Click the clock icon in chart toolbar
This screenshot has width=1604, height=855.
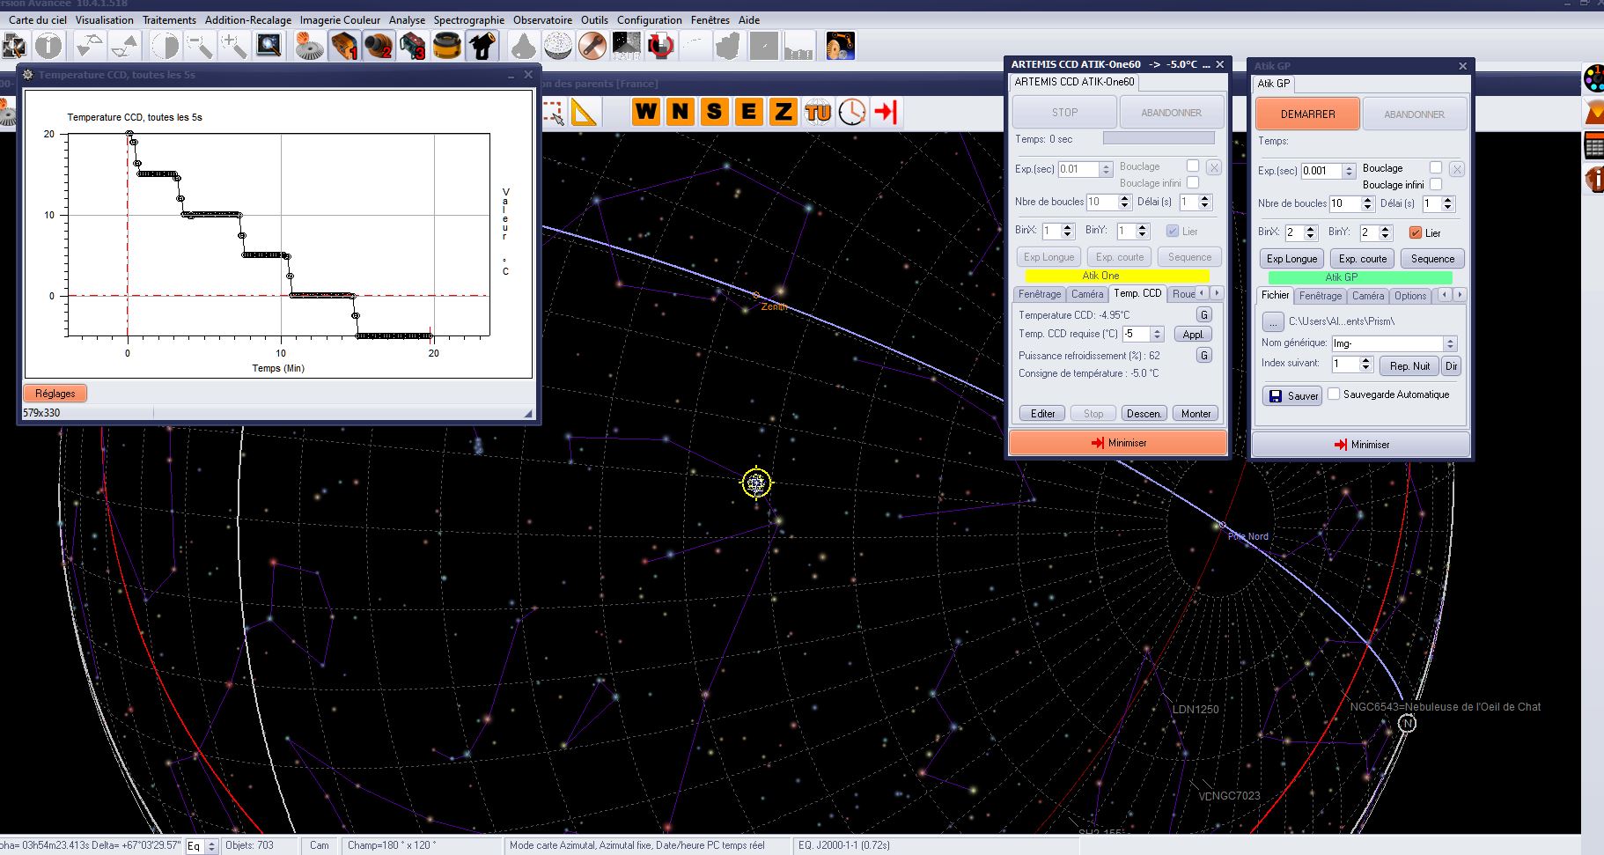point(851,112)
